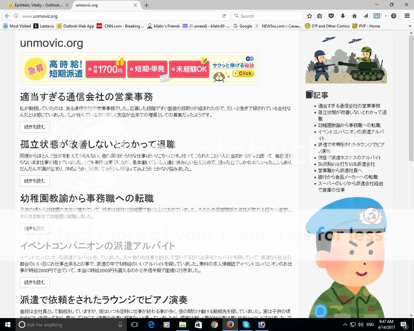This screenshot has width=414, height=331.
Task: Click the soldiers and tank illustration
Action: [x=346, y=60]
